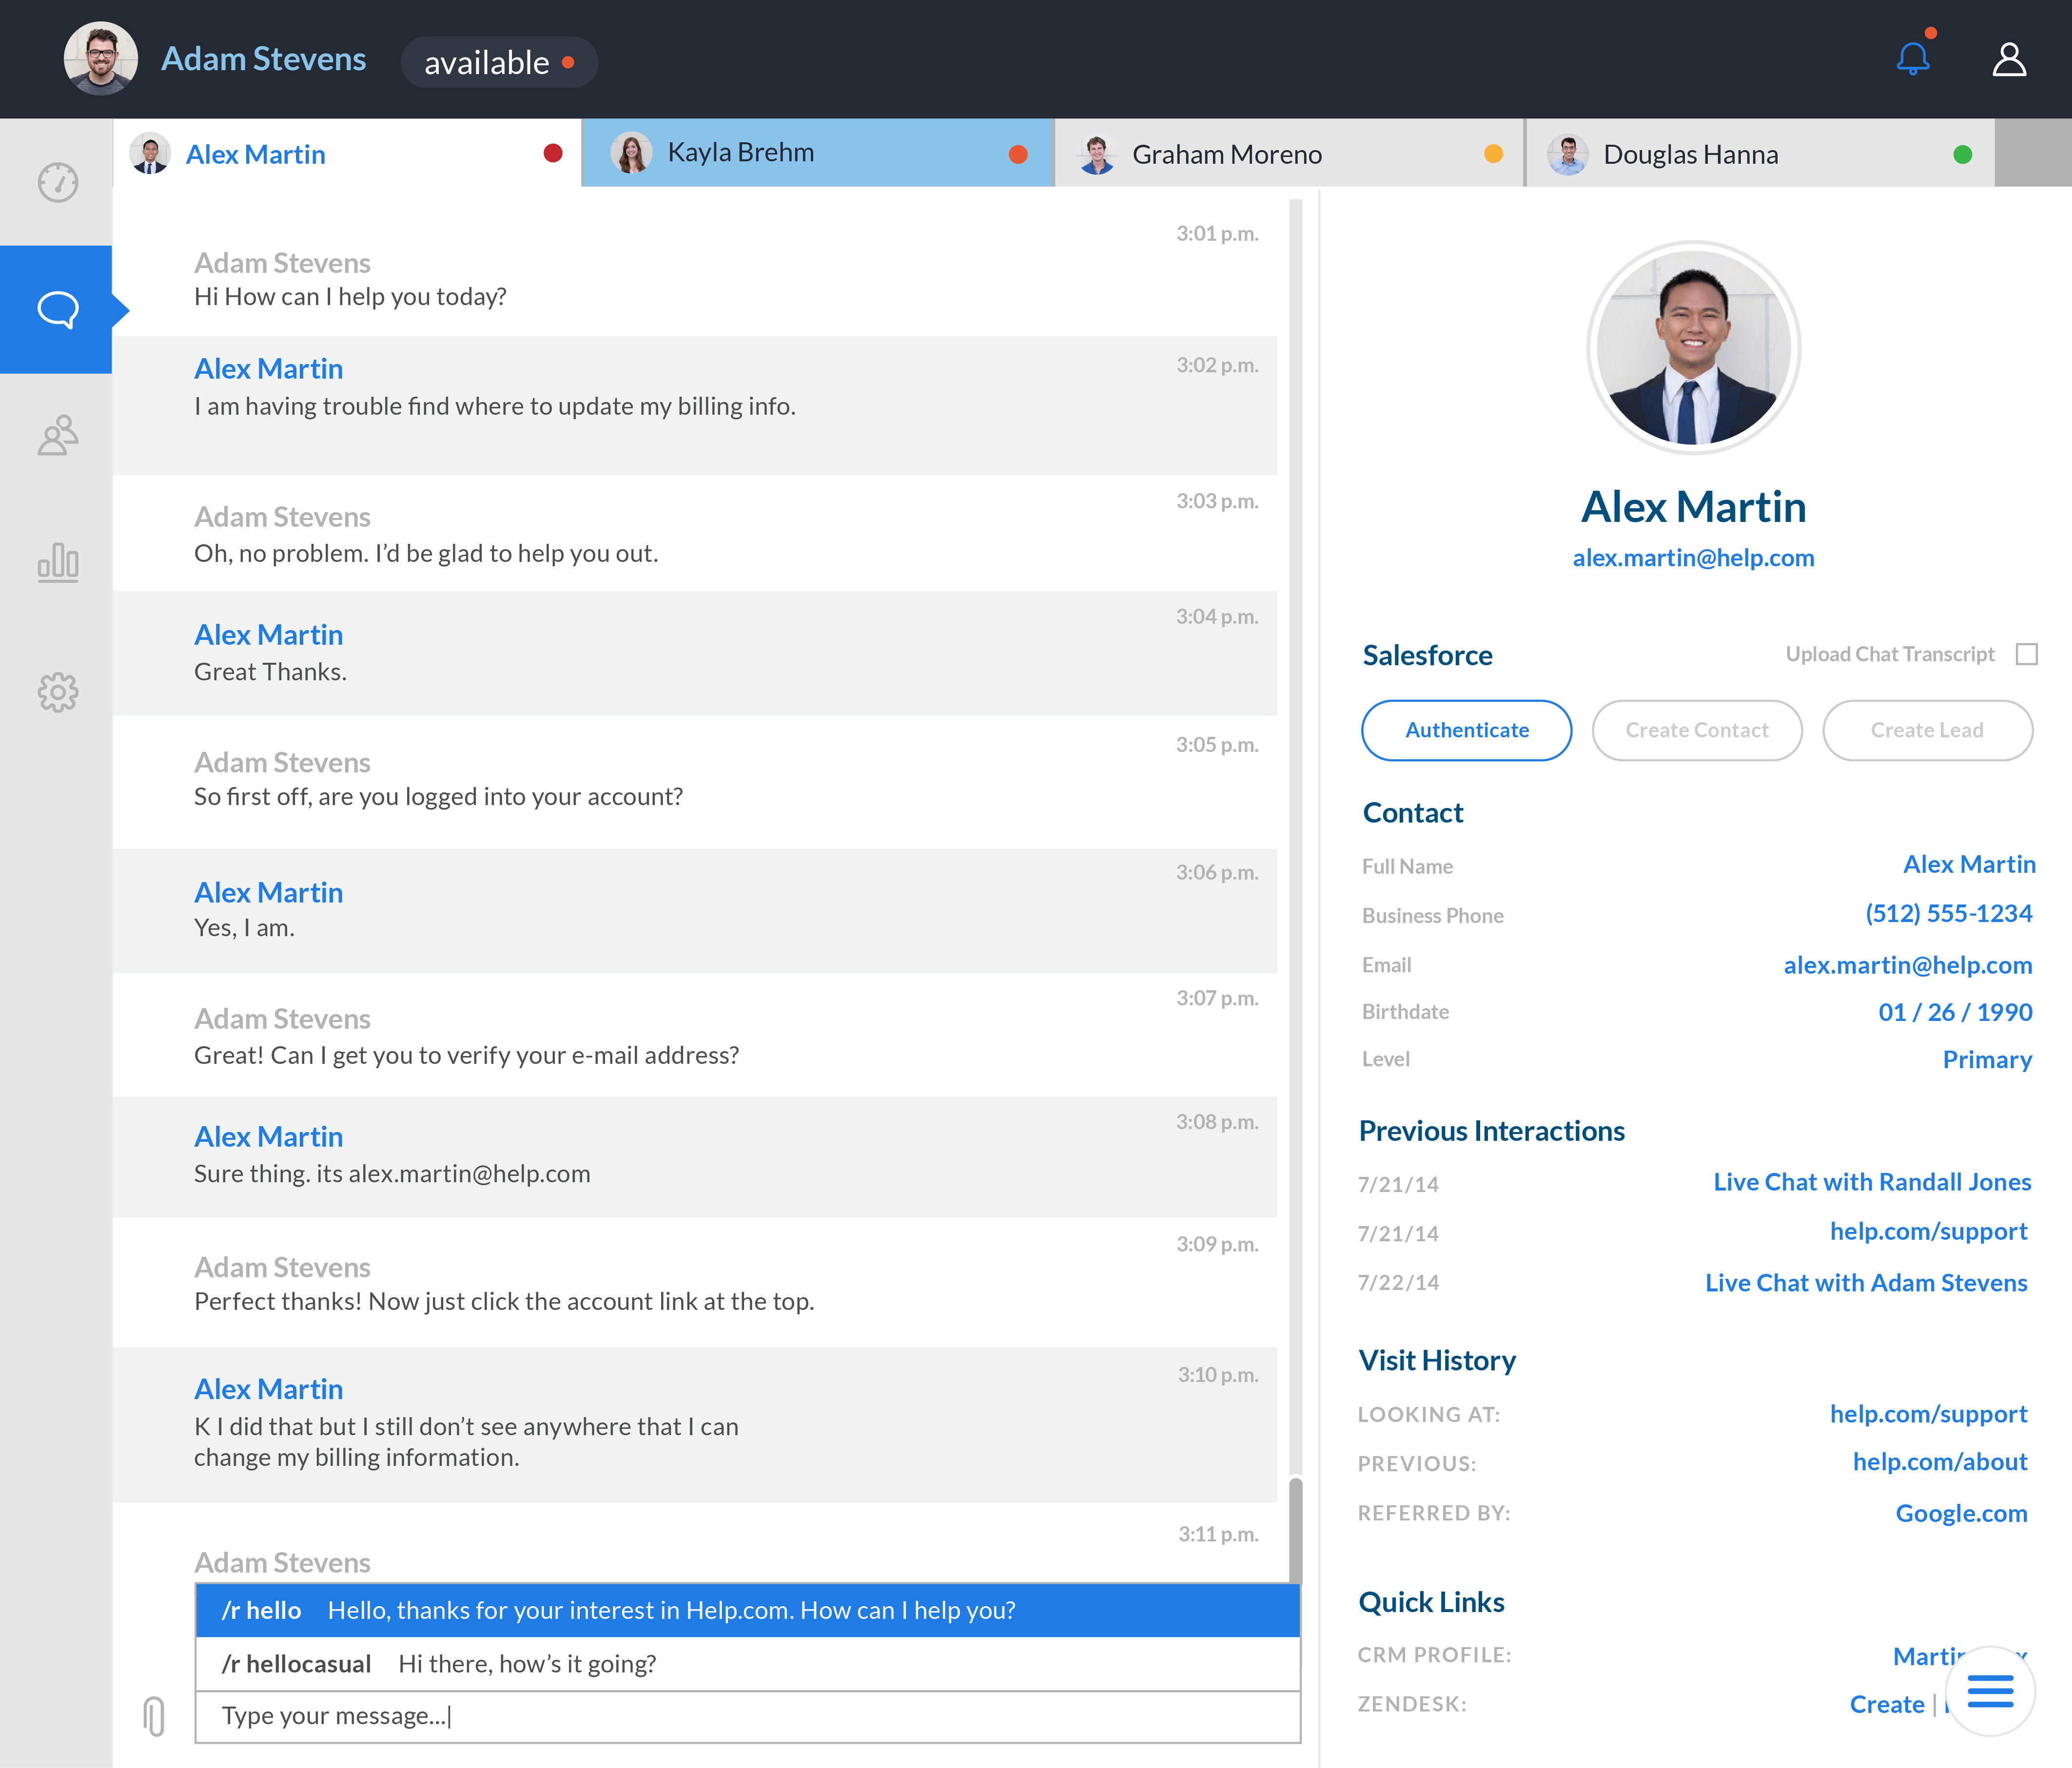Switch to Kayla Brehm chat tab
Image resolution: width=2072 pixels, height=1768 pixels.
click(816, 153)
